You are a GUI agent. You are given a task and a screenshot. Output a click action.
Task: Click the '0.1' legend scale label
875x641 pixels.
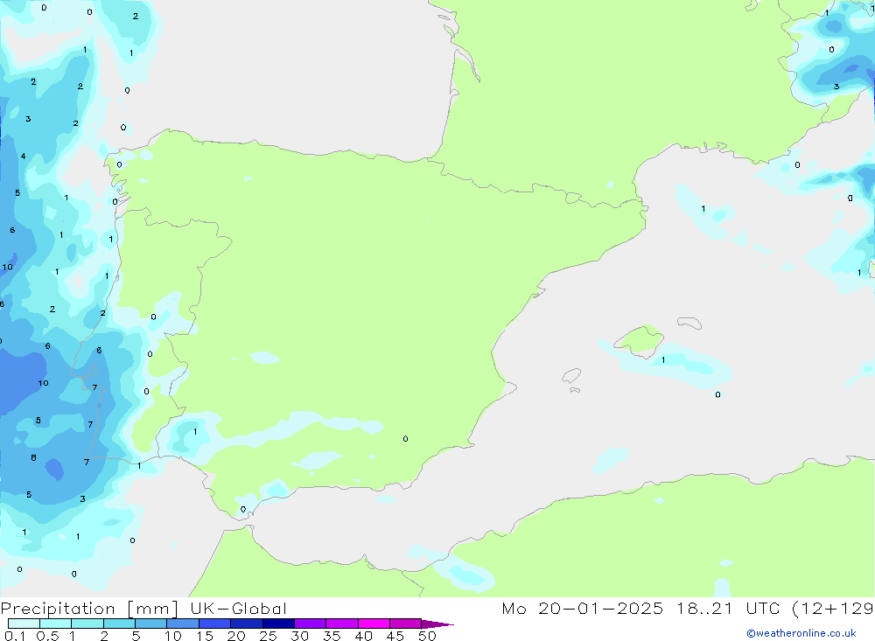15,636
